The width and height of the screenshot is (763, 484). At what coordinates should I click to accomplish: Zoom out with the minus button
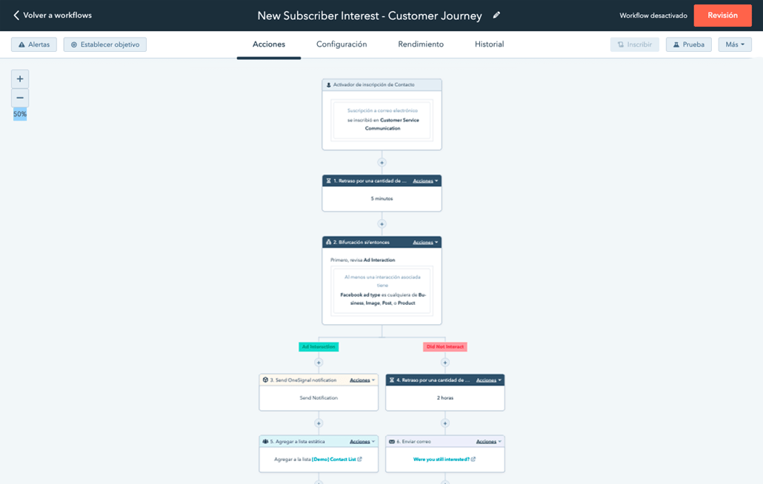click(20, 98)
